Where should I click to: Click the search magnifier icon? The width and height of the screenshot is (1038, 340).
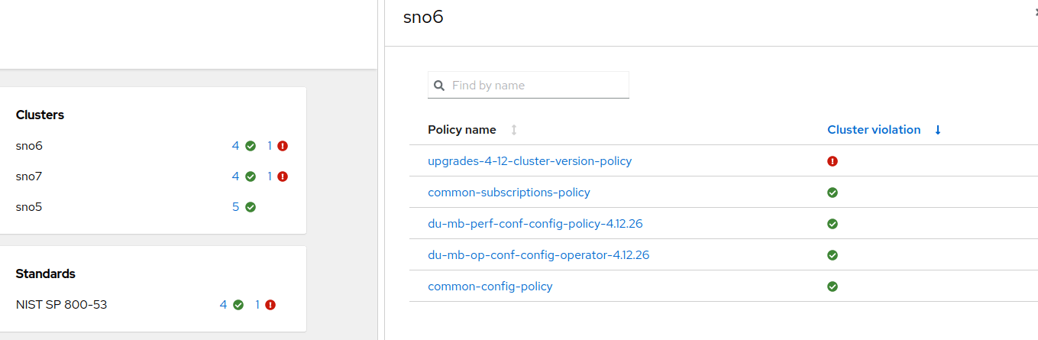439,86
